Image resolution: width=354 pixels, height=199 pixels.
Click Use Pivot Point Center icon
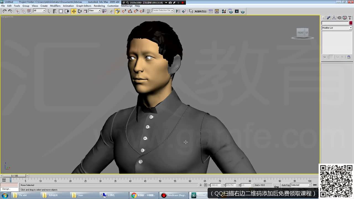pos(104,11)
